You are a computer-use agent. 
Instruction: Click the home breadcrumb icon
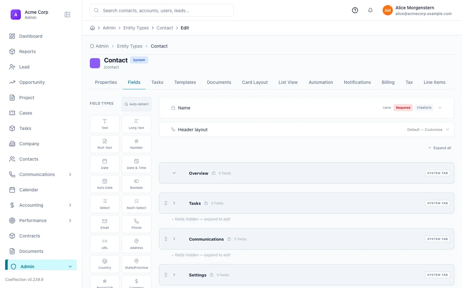tap(92, 28)
